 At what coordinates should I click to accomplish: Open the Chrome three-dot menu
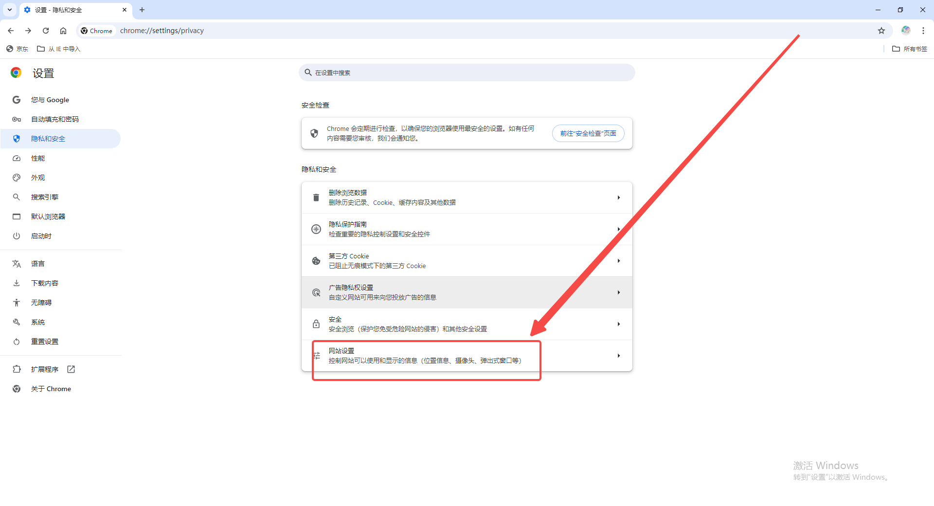pos(923,31)
